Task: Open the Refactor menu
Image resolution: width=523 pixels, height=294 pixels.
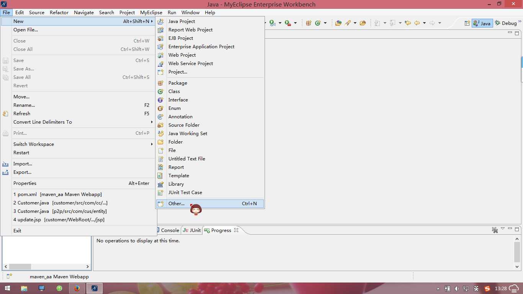Action: click(x=59, y=12)
